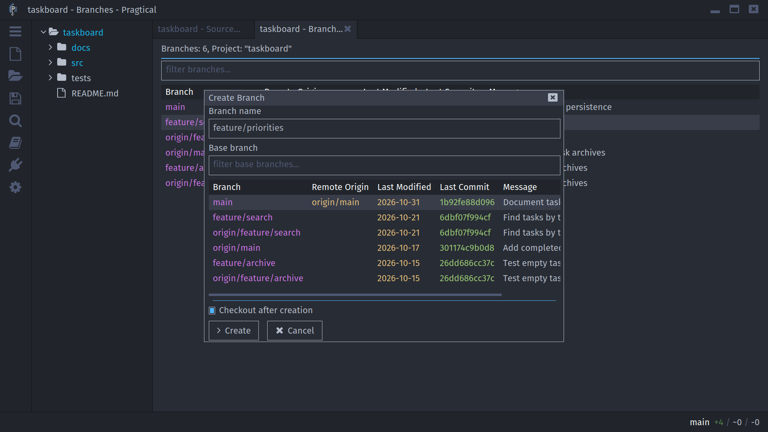Select main as base branch row
The image size is (768, 432).
click(x=384, y=202)
